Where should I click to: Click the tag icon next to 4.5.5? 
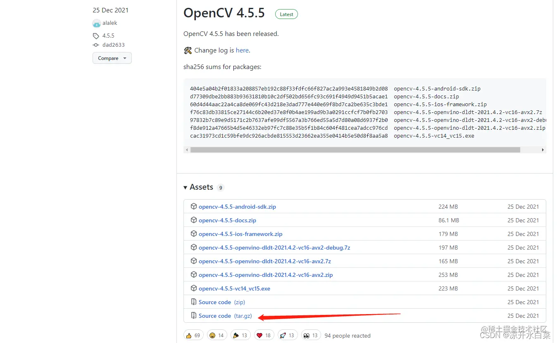click(x=96, y=36)
